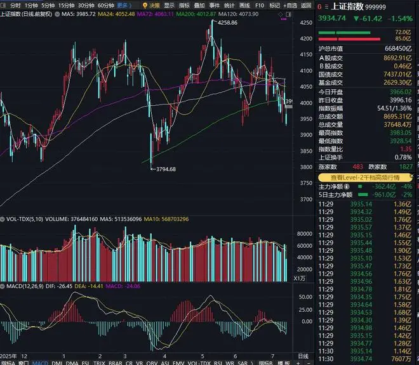Click the 4258.86 high price marker
This screenshot has height=365, width=419.
227,23
